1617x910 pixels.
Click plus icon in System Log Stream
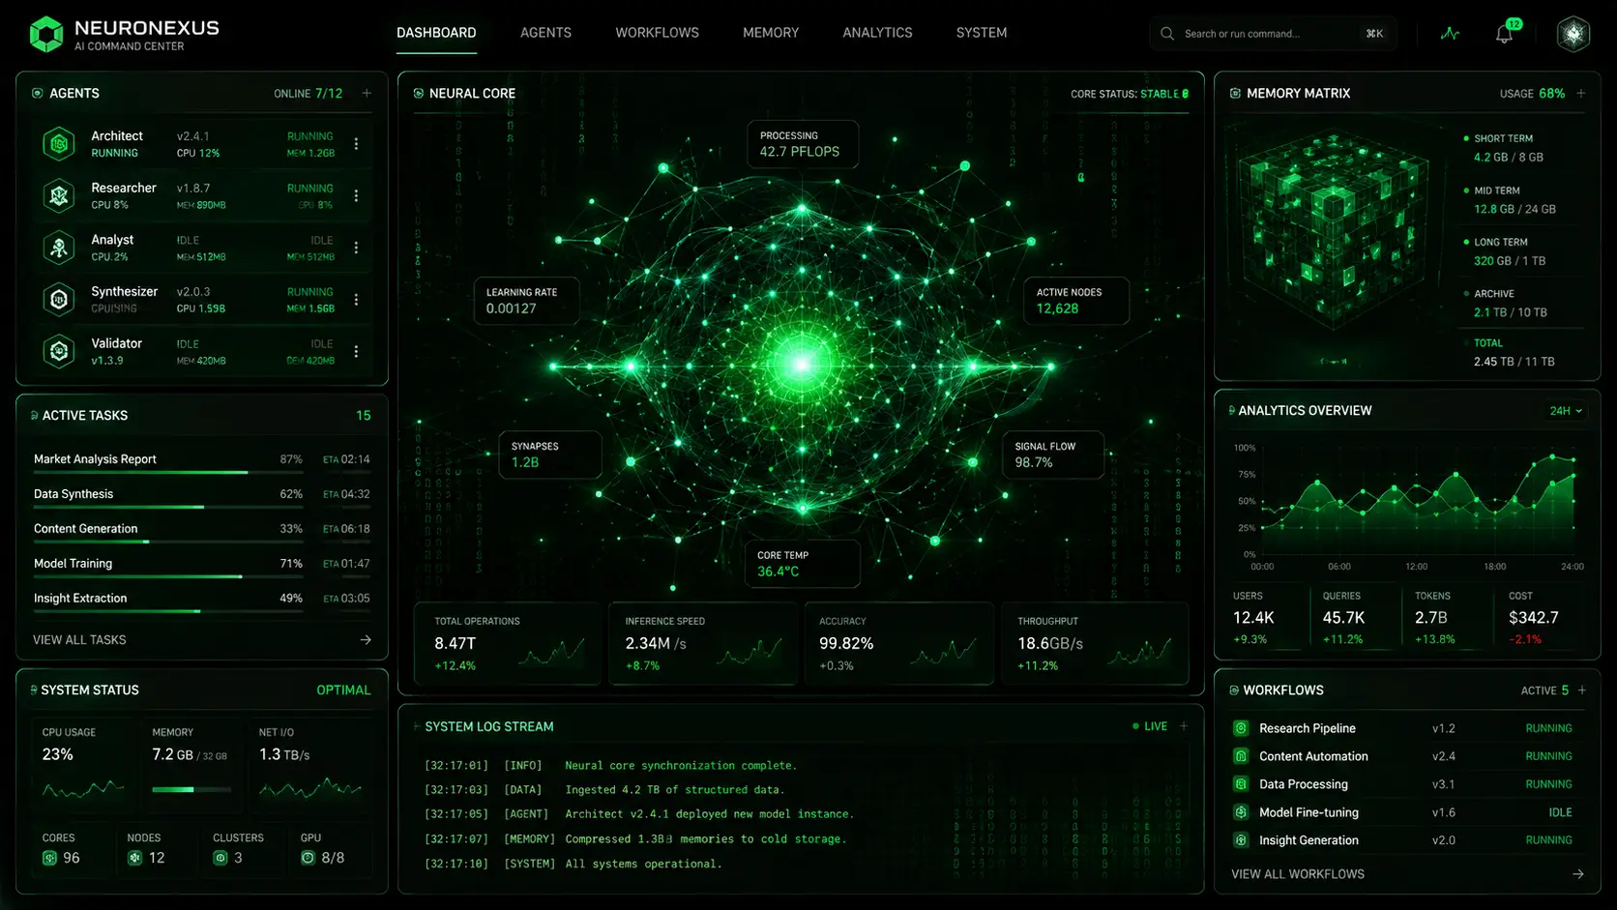point(1184,726)
